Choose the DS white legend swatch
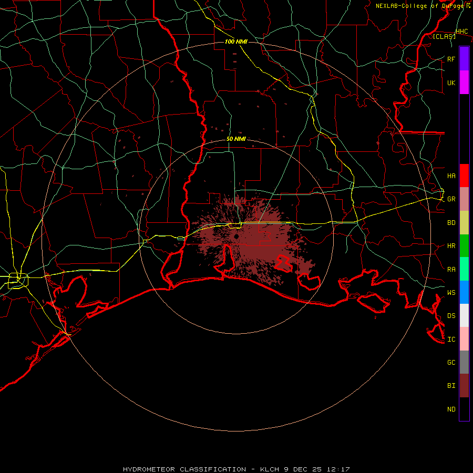Screen dimensions: 473x473 (464, 315)
